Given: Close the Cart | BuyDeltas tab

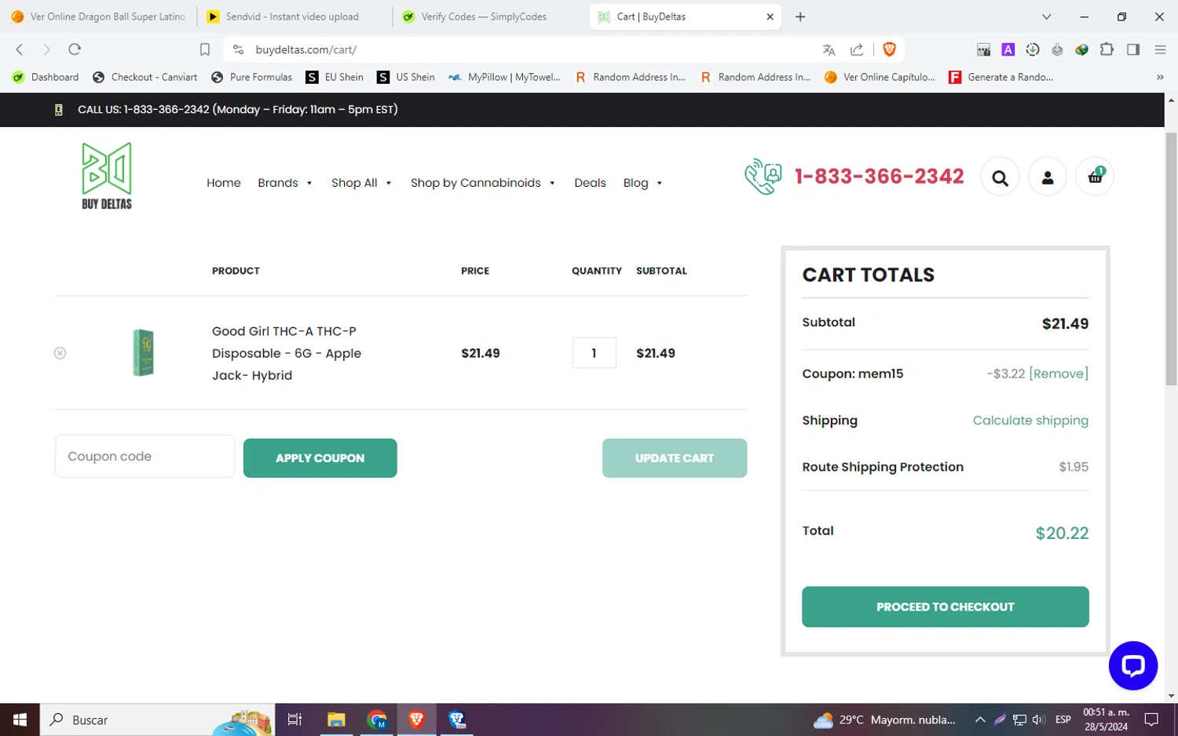Looking at the screenshot, I should coord(770,16).
